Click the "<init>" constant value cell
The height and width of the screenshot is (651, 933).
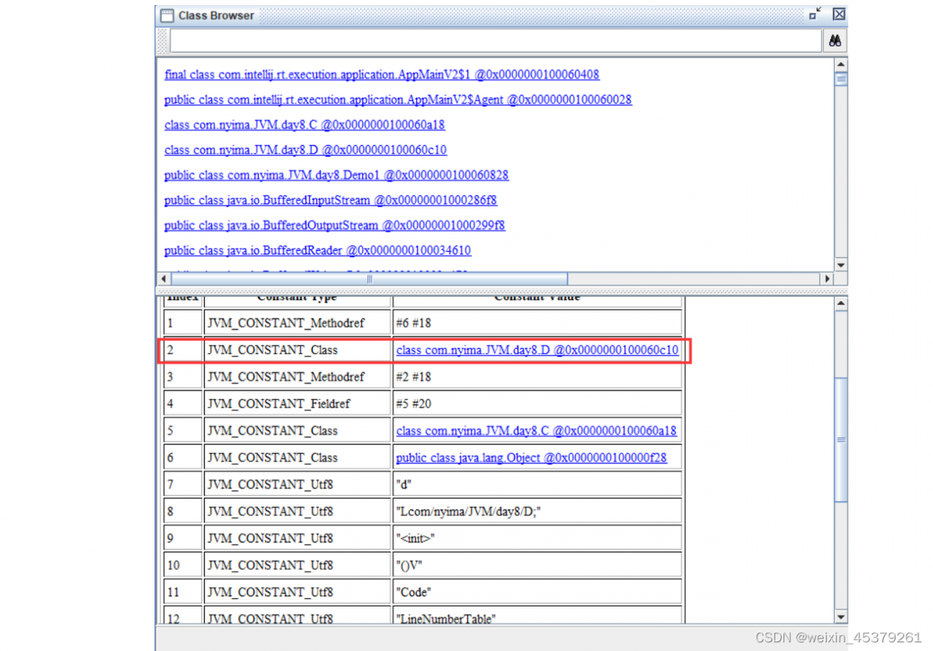(x=538, y=539)
